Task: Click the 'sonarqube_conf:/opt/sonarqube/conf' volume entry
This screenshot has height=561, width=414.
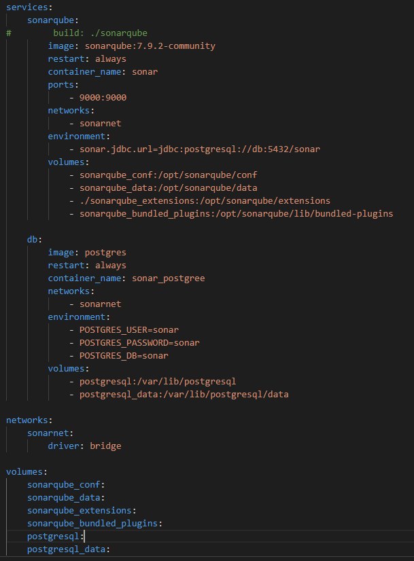Action: tap(169, 175)
